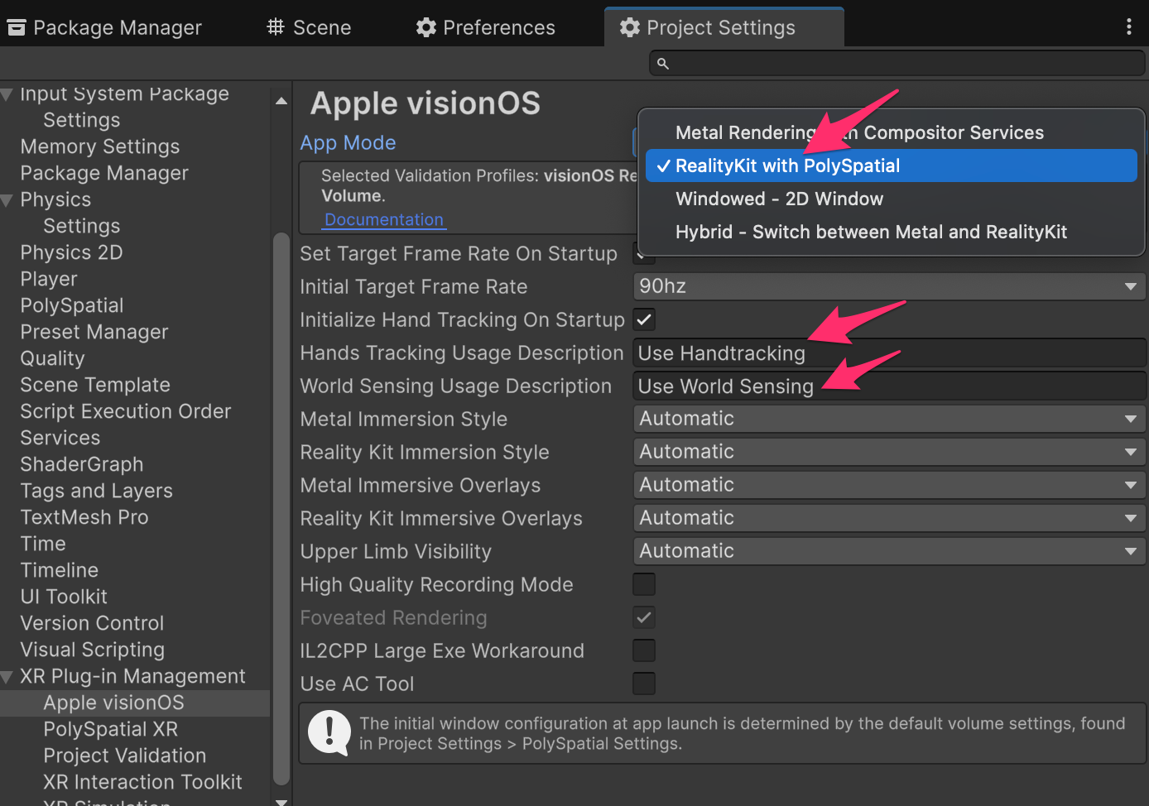Click the search magnifier icon
The image size is (1149, 806).
[662, 63]
